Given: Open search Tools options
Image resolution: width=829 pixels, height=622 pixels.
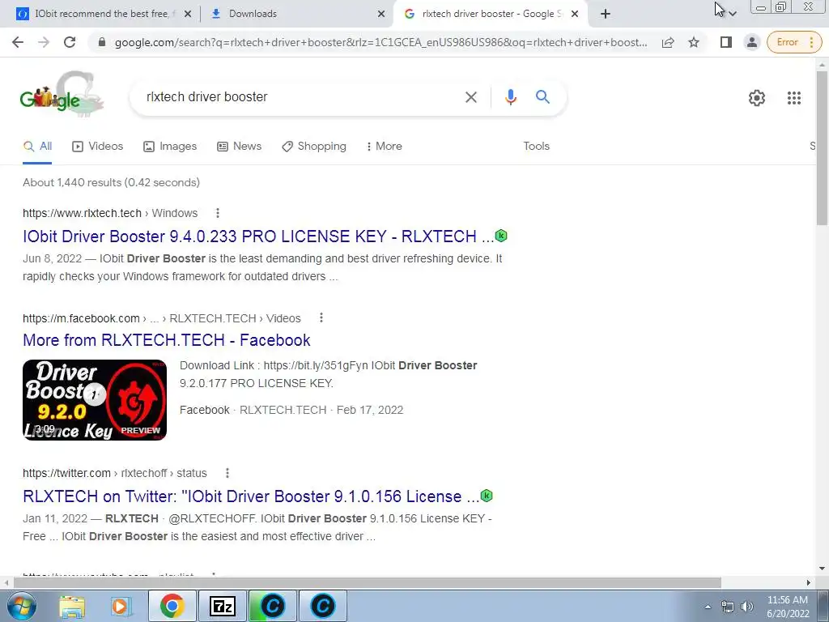Looking at the screenshot, I should click(537, 146).
